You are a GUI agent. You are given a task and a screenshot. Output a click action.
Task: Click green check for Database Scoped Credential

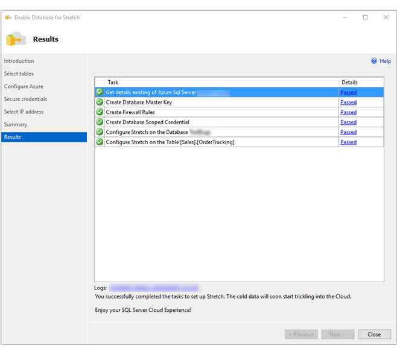(100, 122)
